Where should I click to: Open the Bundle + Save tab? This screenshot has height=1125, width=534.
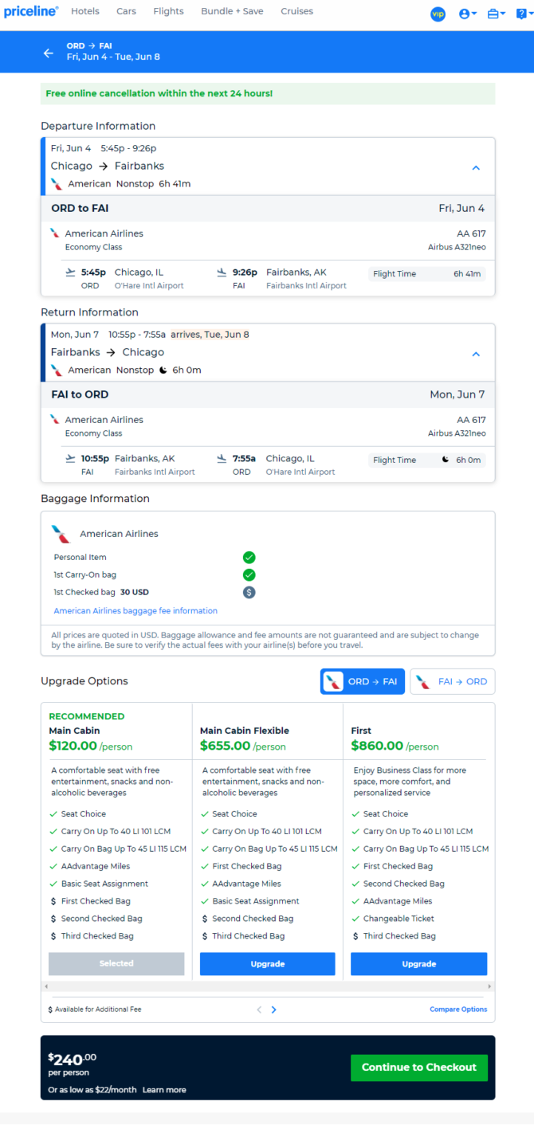233,11
